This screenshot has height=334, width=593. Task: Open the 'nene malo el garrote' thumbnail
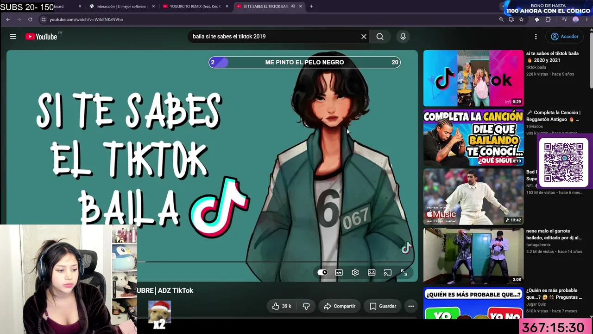pos(473,257)
